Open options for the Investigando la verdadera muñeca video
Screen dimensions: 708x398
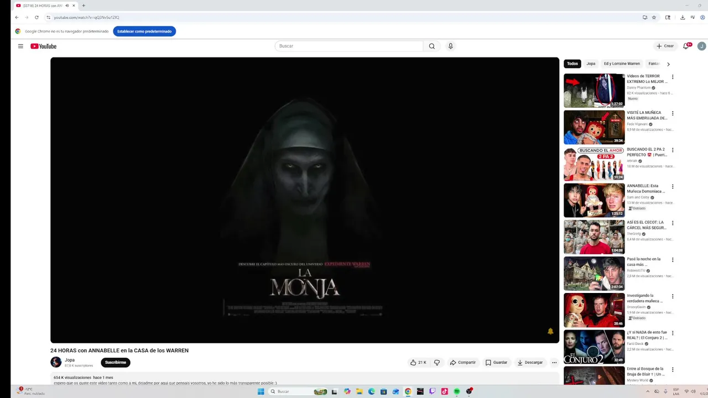[x=673, y=296]
